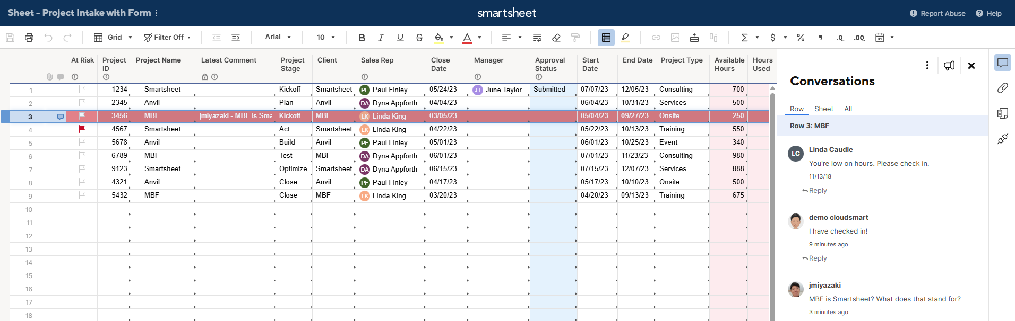Click the Thousands separator icon

click(x=821, y=38)
